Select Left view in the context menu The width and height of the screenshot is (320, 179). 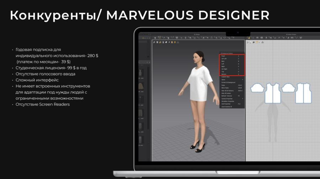(x=232, y=64)
